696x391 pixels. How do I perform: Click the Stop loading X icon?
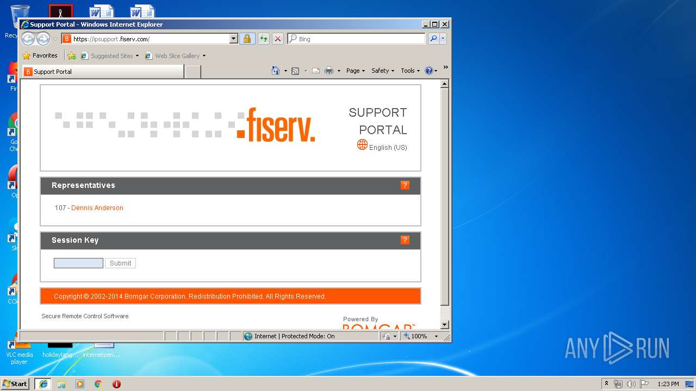coord(277,39)
